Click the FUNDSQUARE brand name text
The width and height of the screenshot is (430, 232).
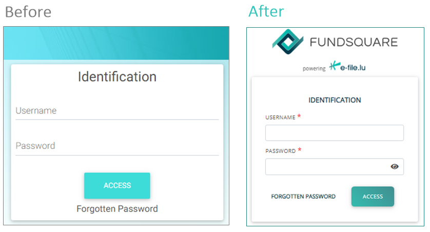(354, 42)
